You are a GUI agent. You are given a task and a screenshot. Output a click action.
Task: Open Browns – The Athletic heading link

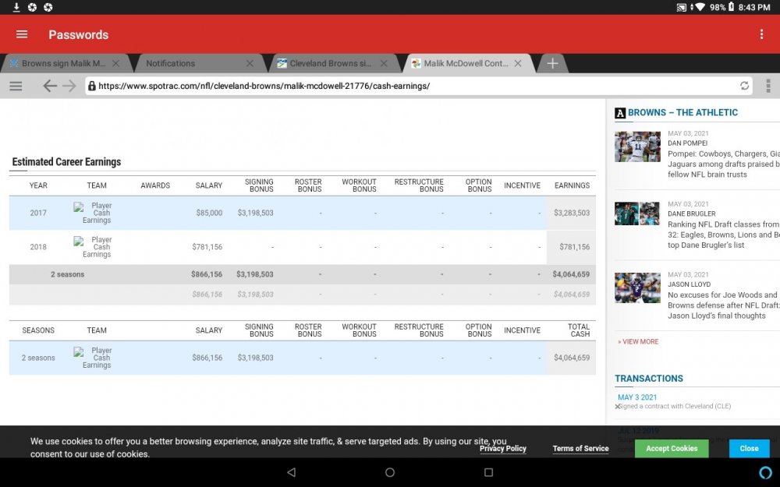(682, 112)
